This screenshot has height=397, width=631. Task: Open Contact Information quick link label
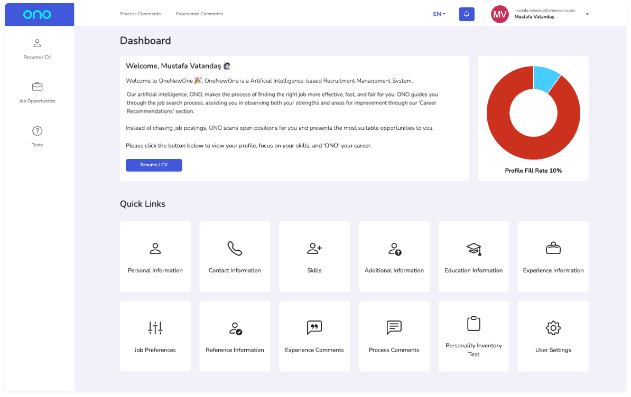235,270
